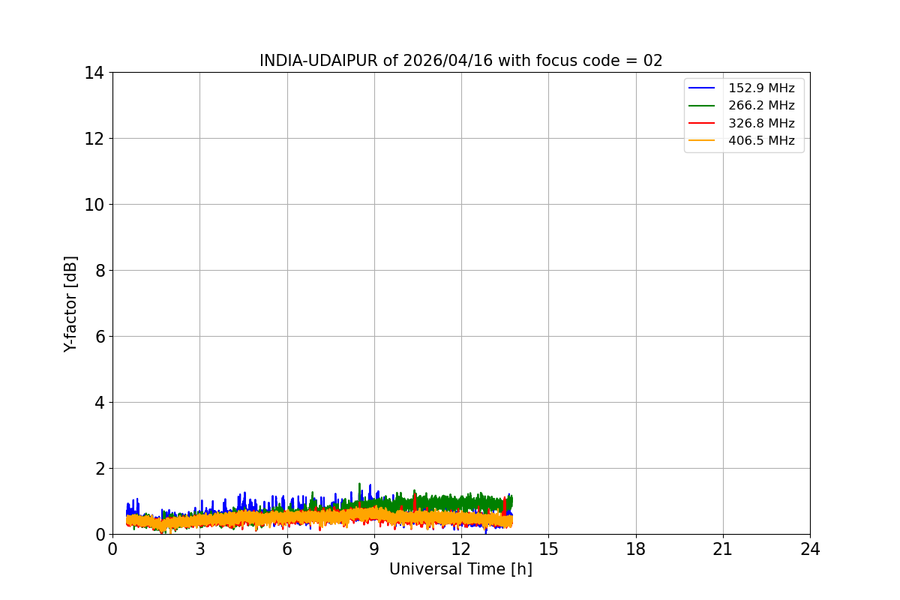Click the Y-factor [dB] axis label
The height and width of the screenshot is (600, 900).
(70, 304)
